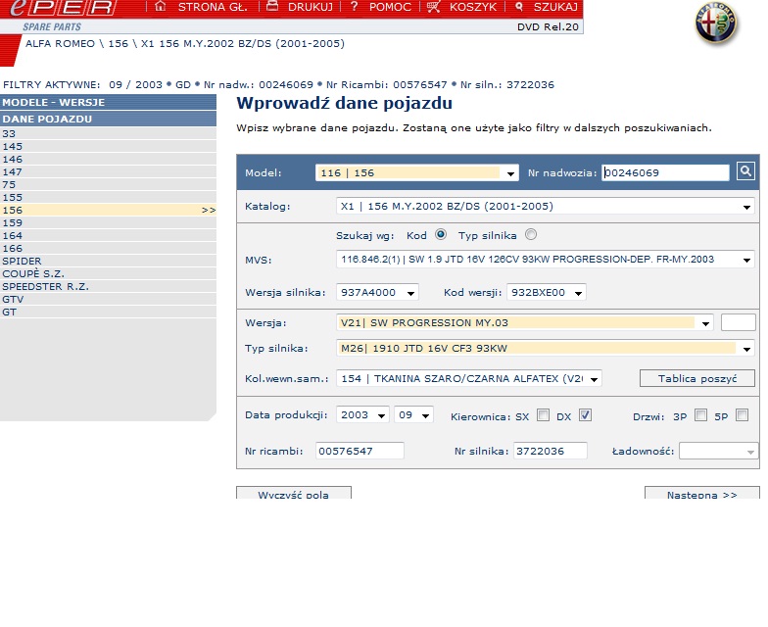Select SPIDER in the model list
The image size is (768, 627).
108,261
